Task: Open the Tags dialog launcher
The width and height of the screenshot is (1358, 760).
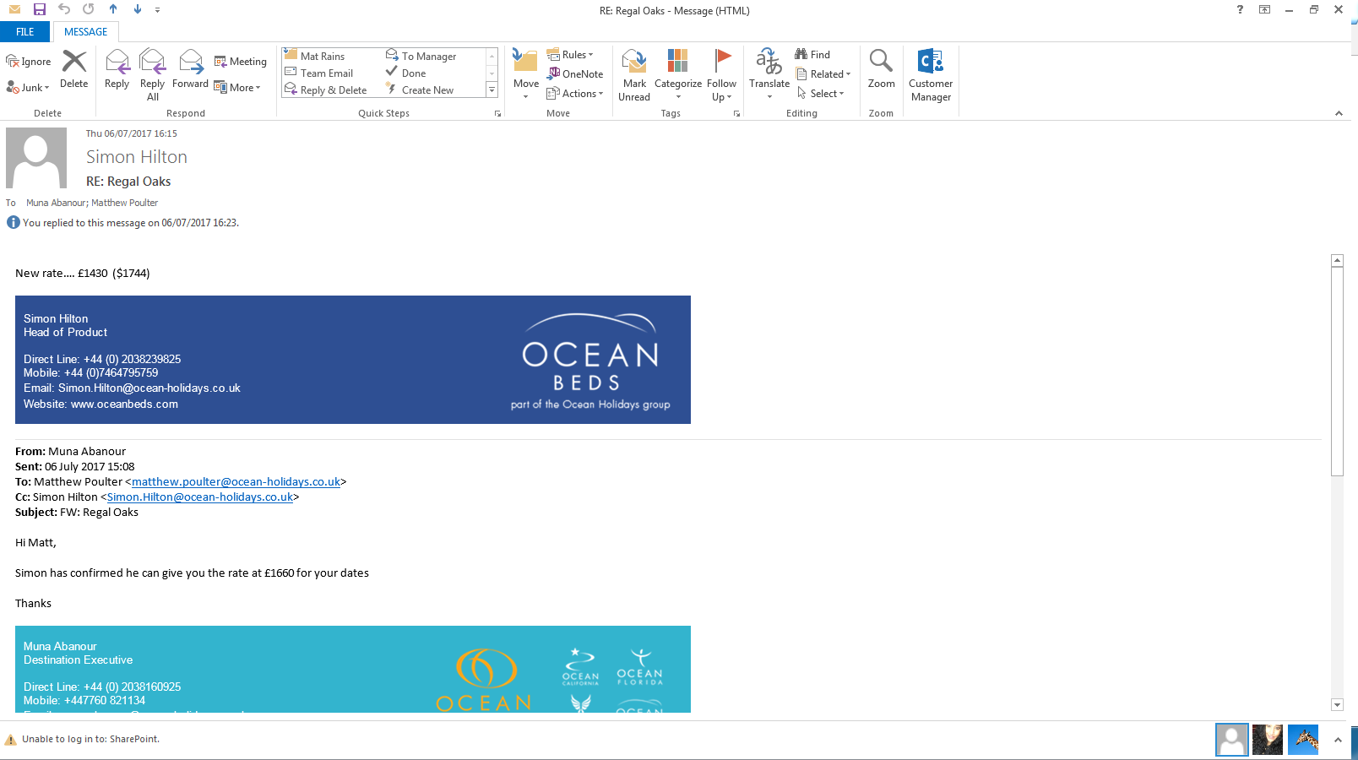Action: [x=736, y=113]
